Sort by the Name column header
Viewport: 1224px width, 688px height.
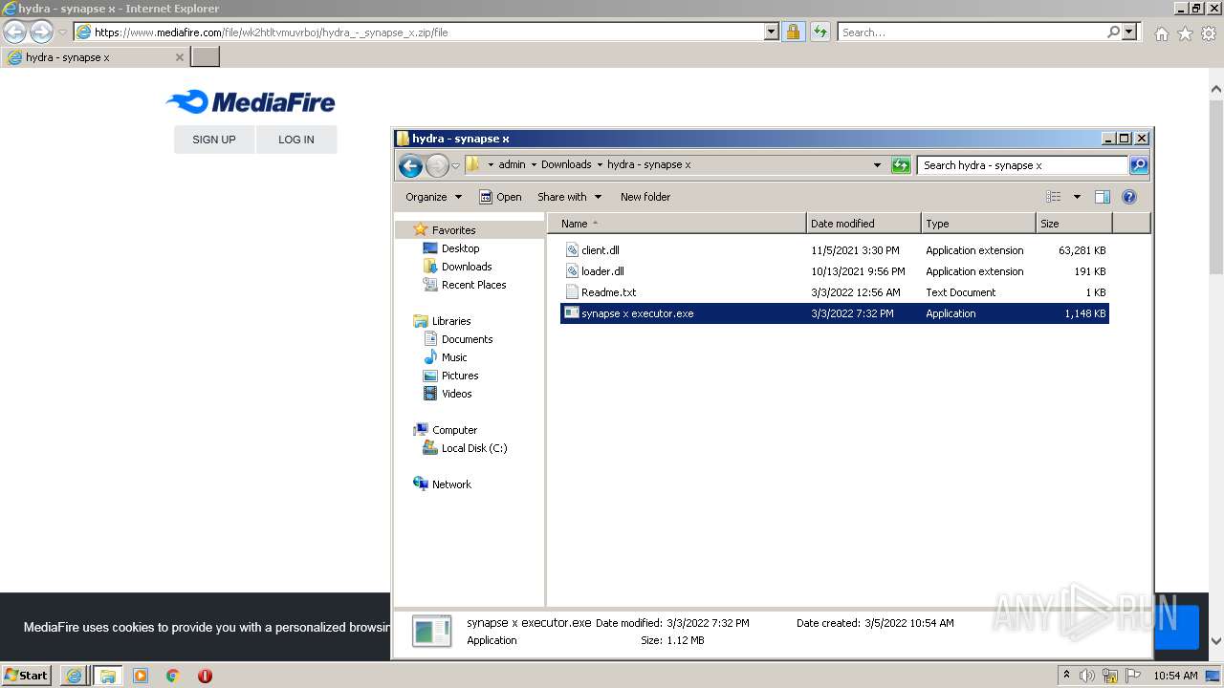point(677,224)
